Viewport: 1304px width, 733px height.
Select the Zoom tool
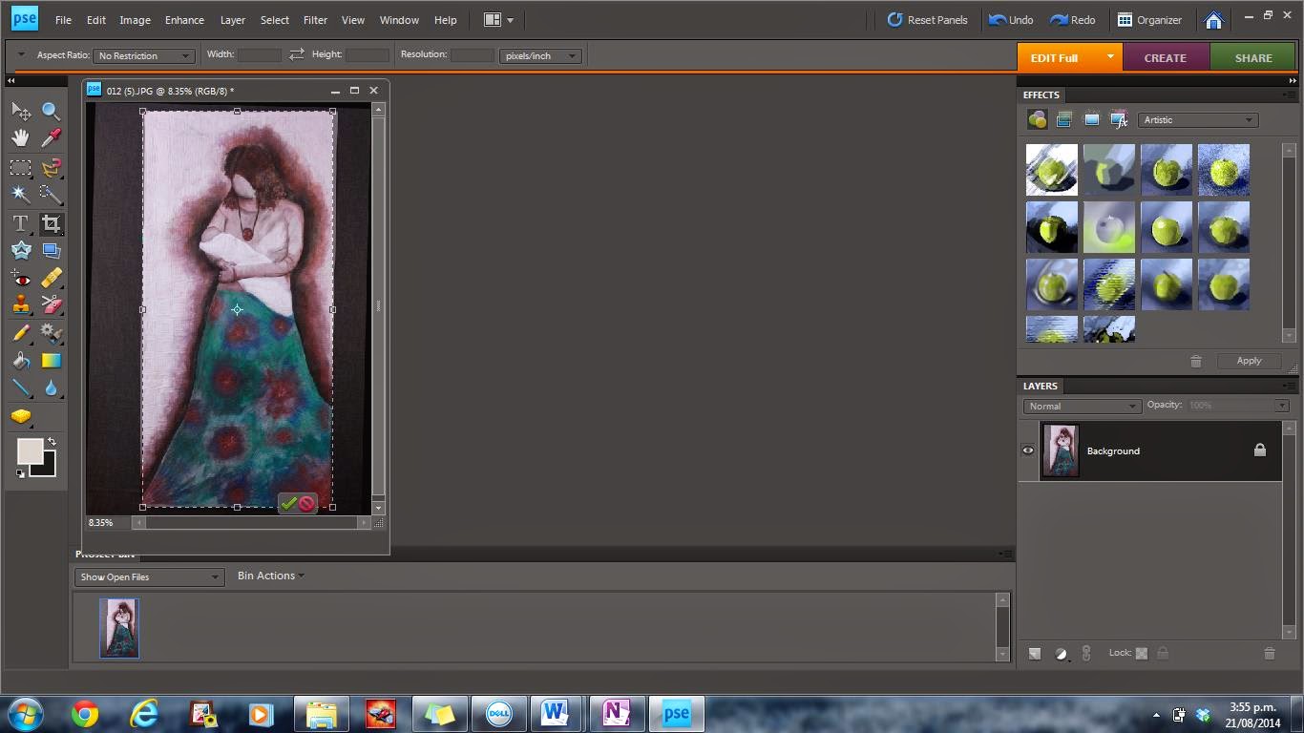pyautogui.click(x=52, y=112)
